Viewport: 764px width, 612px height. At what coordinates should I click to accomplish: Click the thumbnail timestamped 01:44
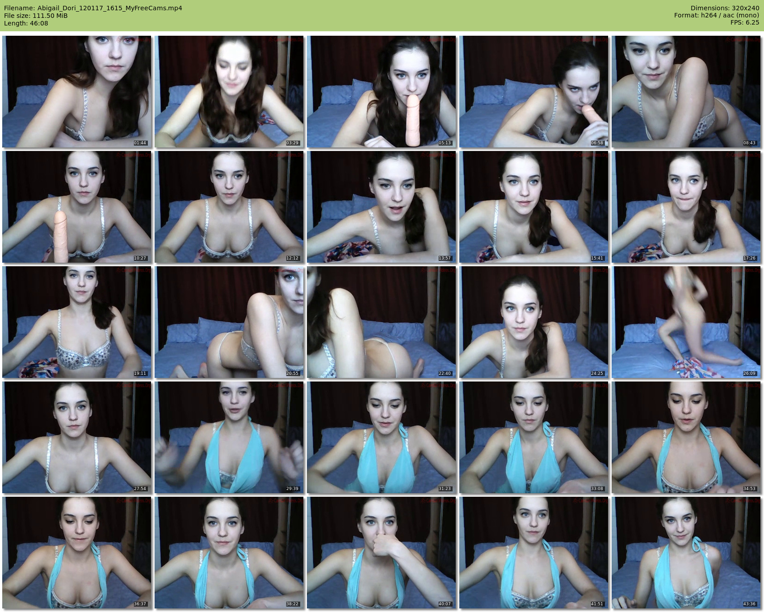tap(77, 92)
